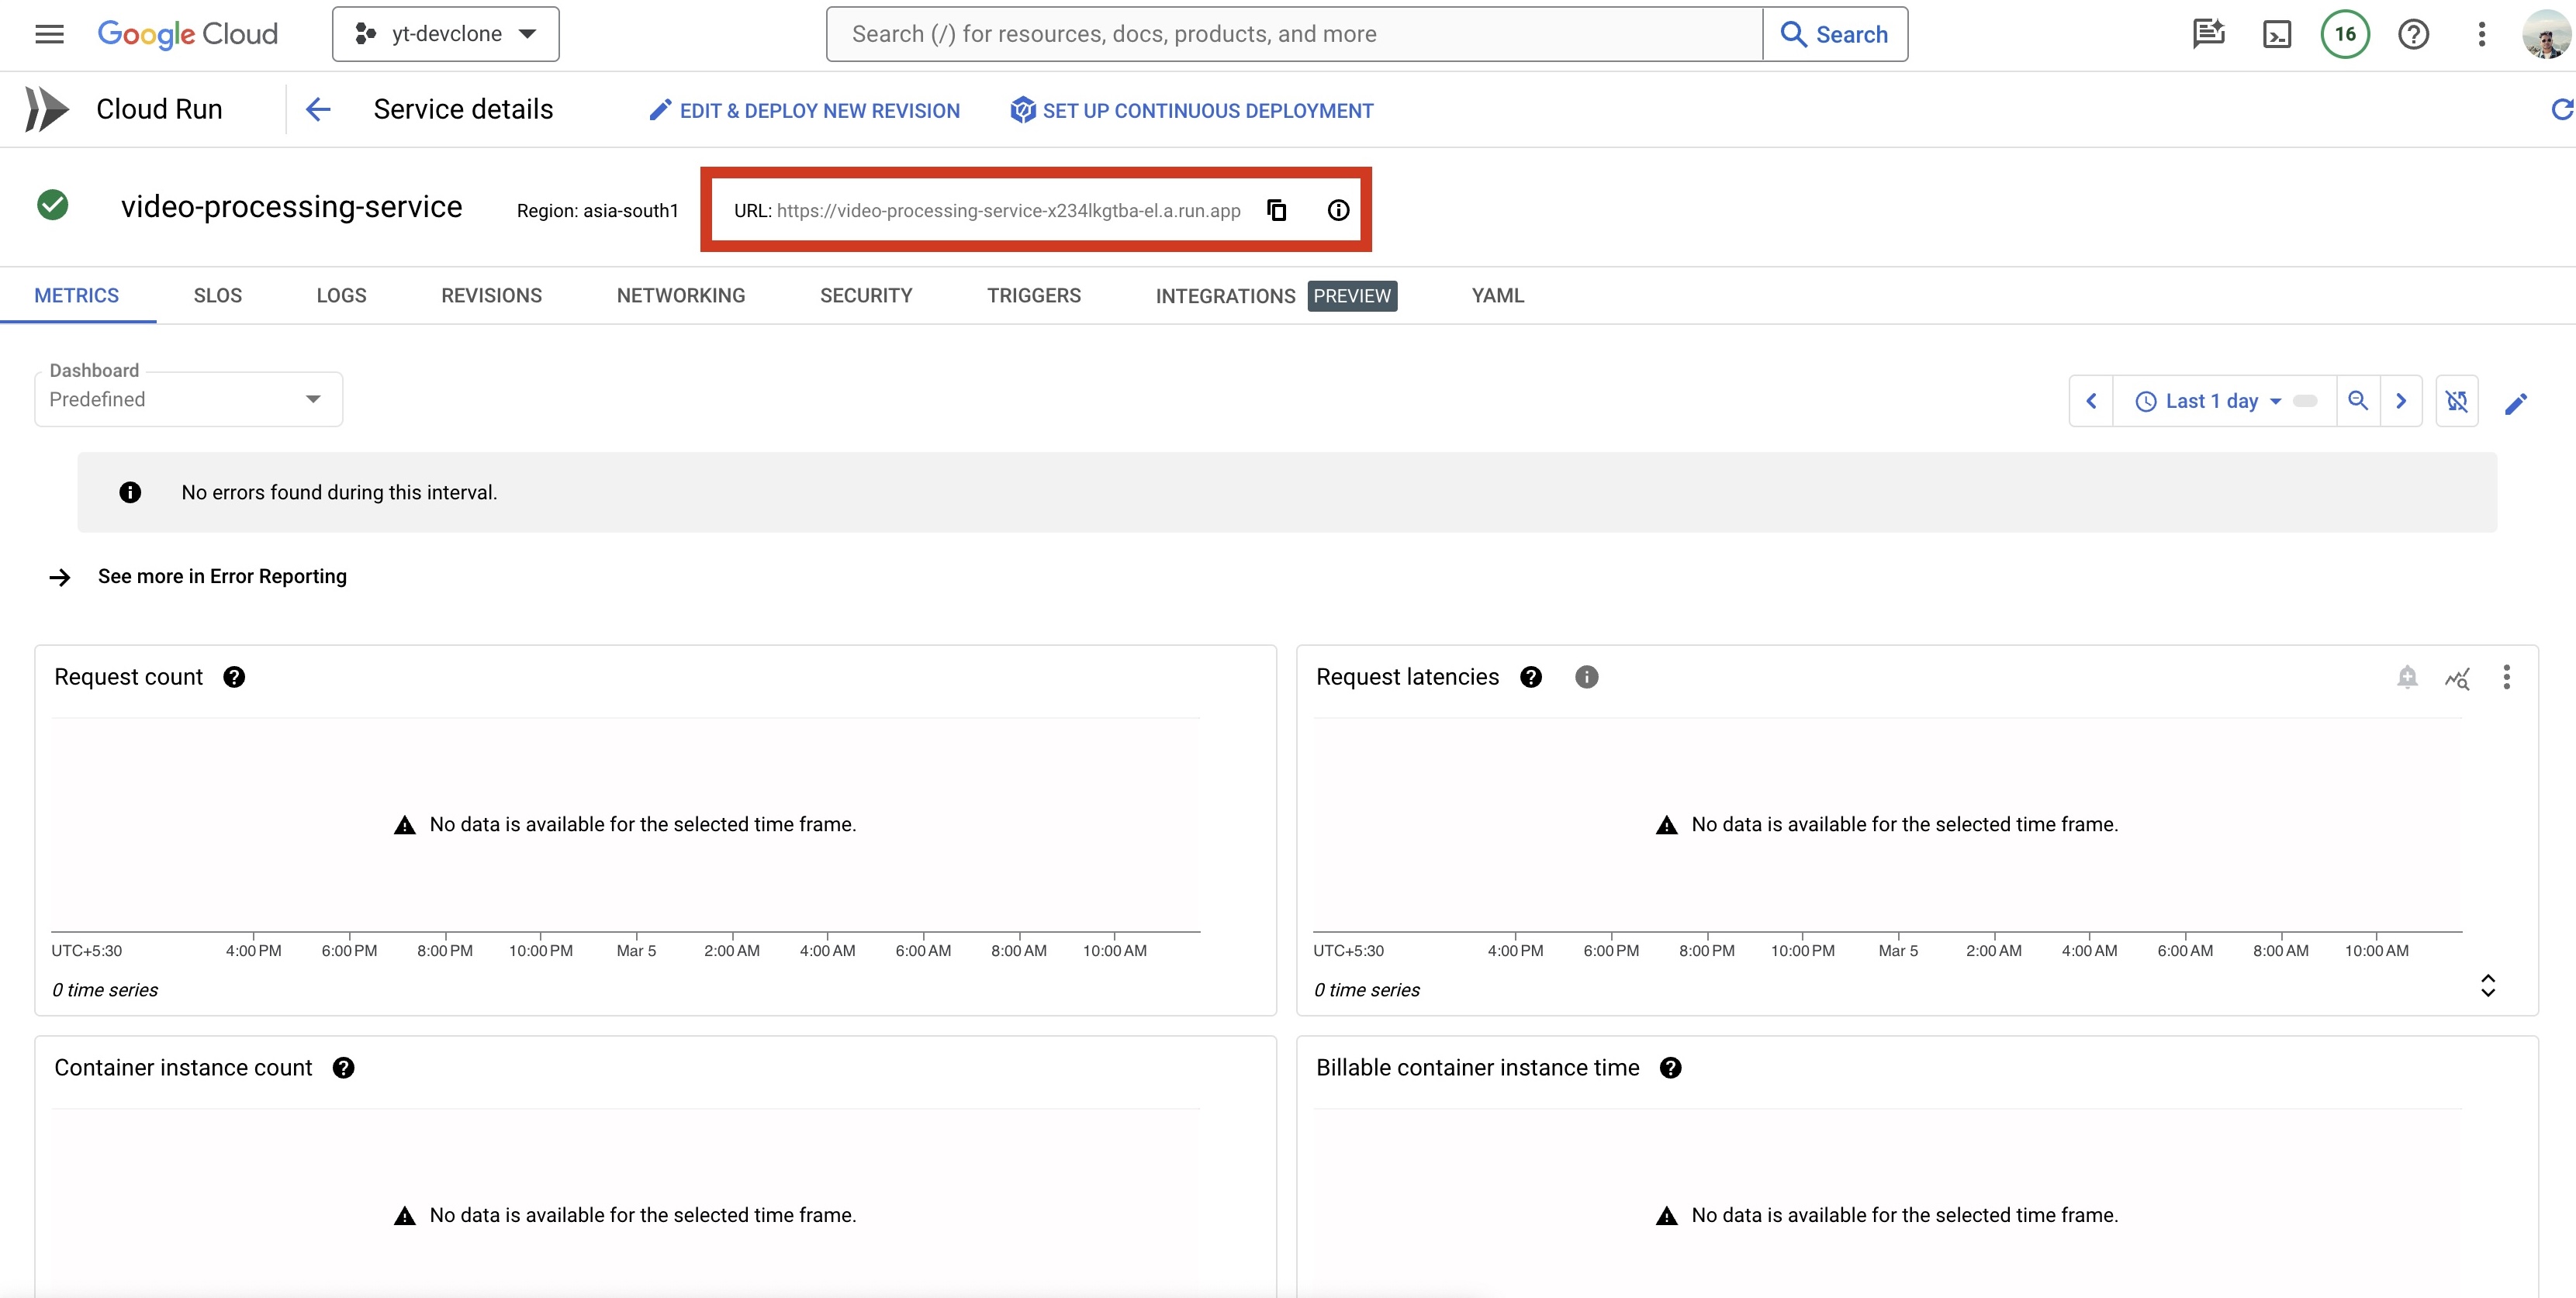Open the yt-devclone project selector

(x=446, y=35)
